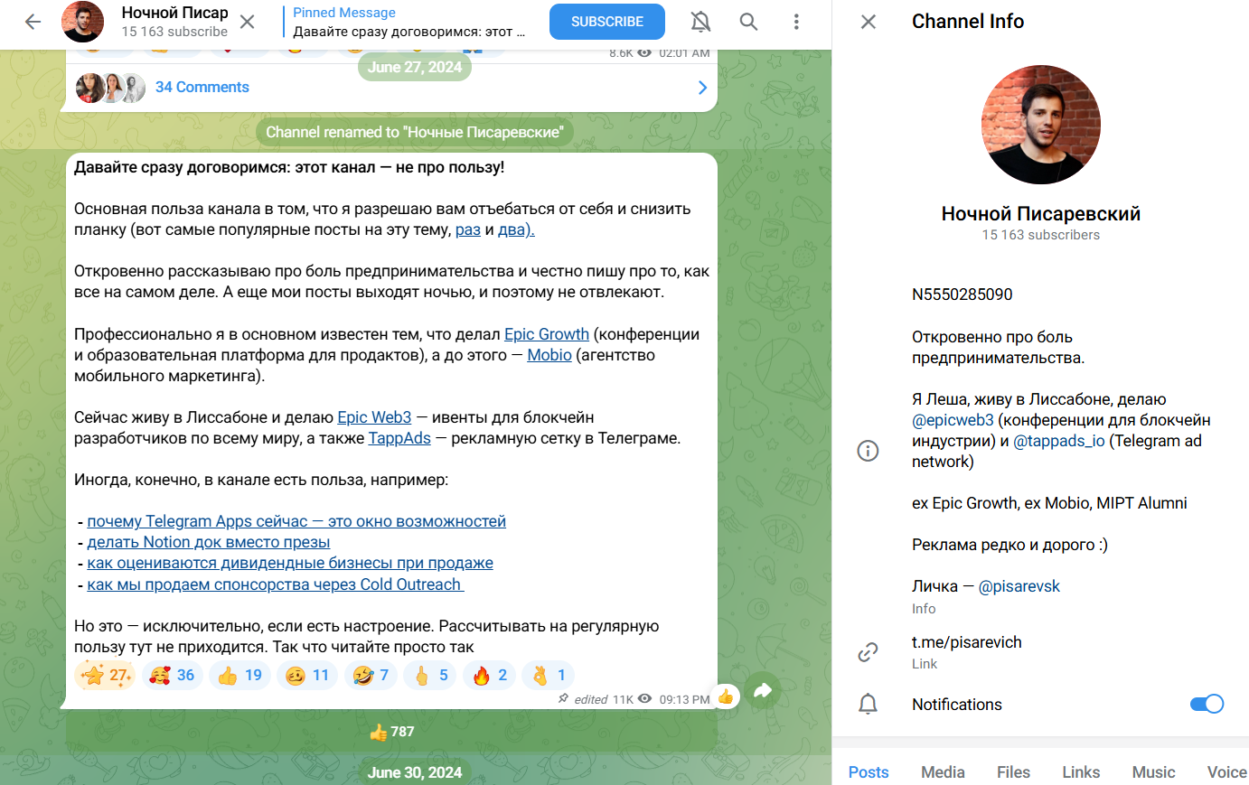Click the bell icon beside Notifications
1249x785 pixels.
coord(868,705)
